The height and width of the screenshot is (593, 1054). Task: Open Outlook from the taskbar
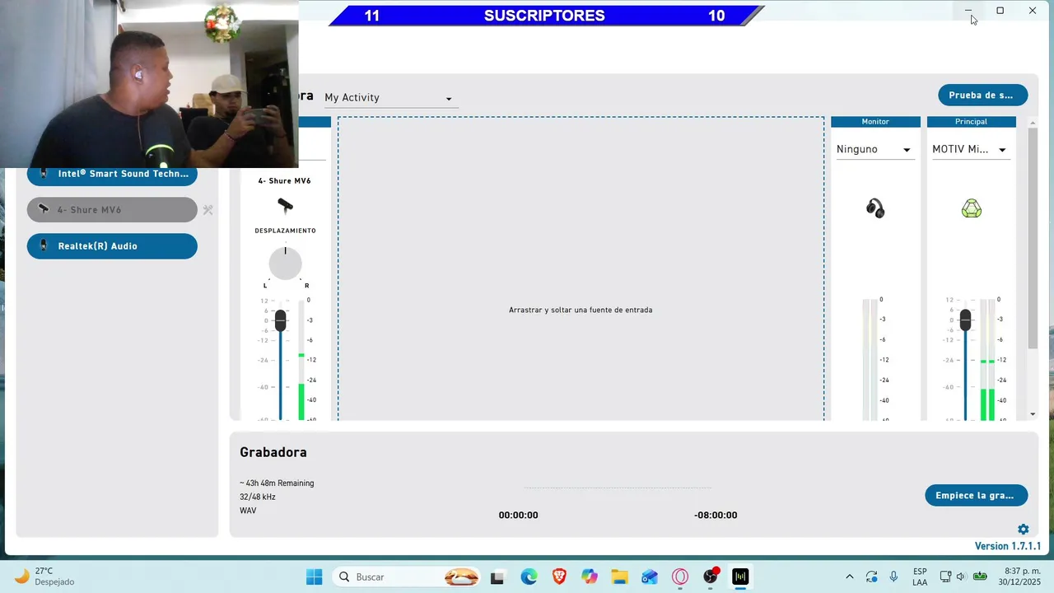650,577
